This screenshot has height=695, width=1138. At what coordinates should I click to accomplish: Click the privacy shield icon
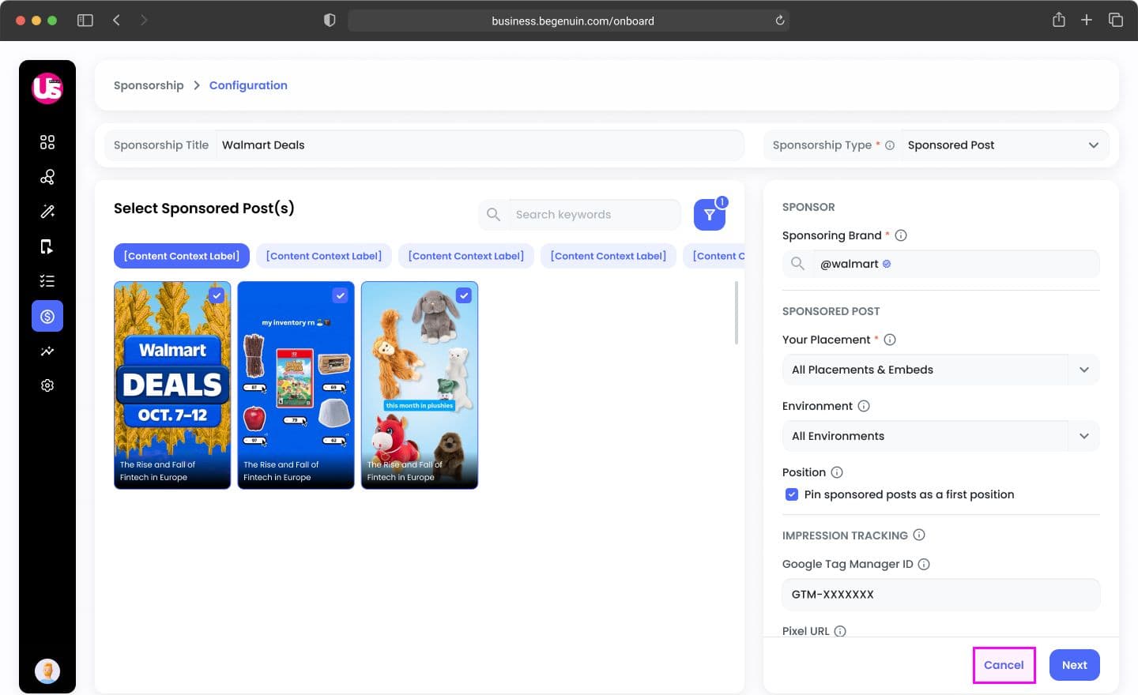coord(330,21)
